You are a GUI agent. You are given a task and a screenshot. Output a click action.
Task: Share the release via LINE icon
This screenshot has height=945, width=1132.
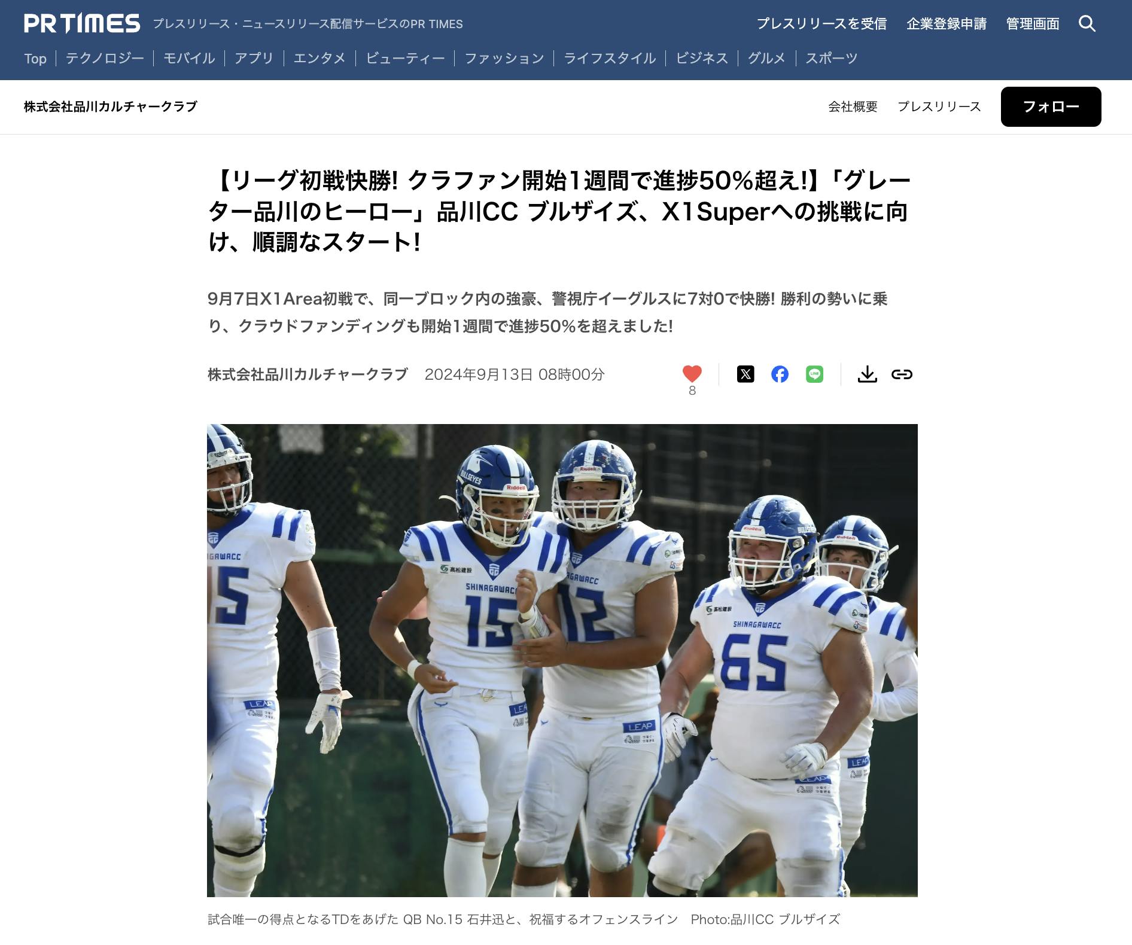tap(814, 374)
